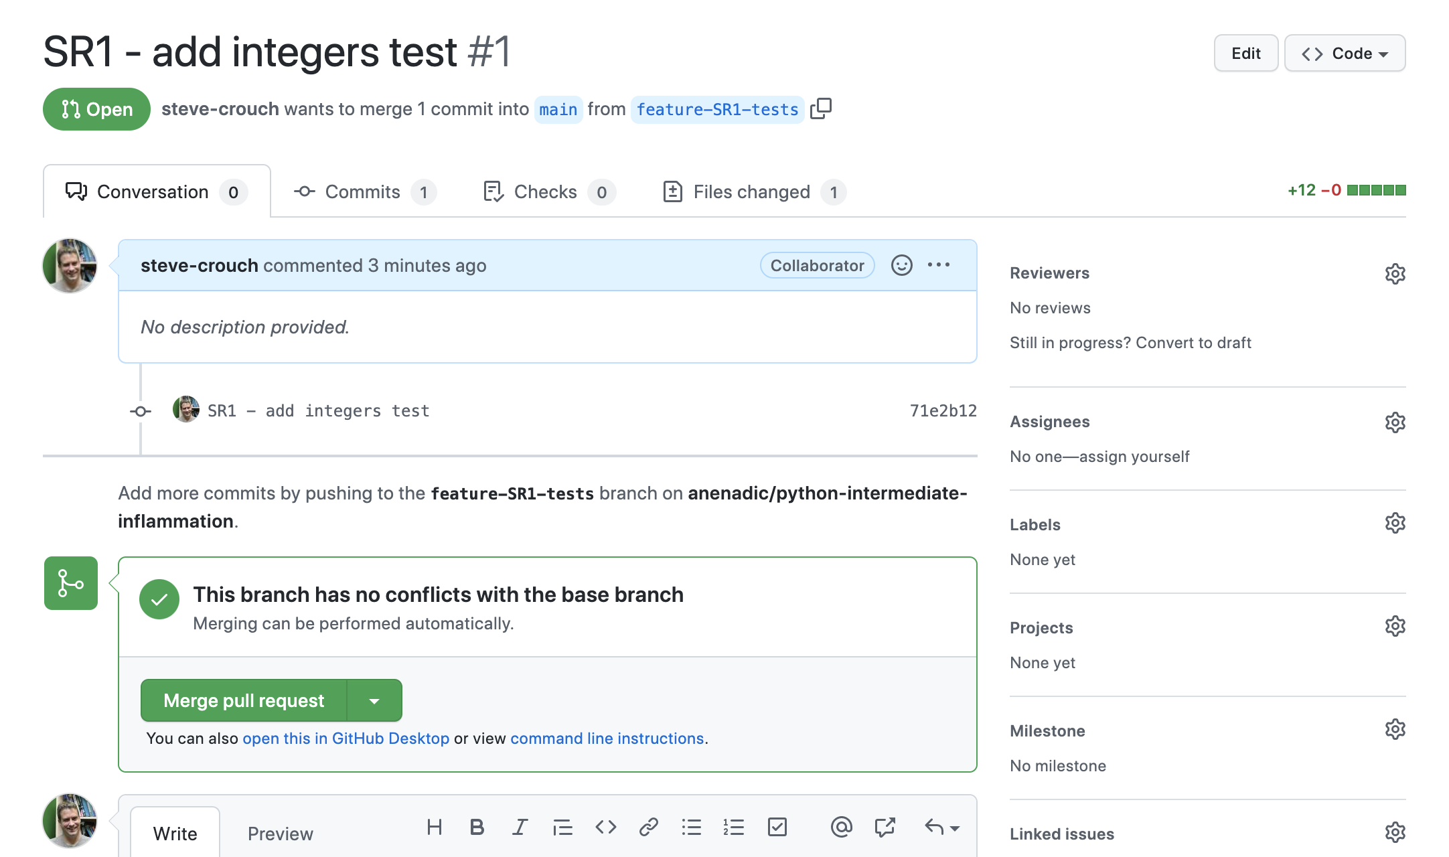Image resolution: width=1449 pixels, height=857 pixels.
Task: Open the comment options kebab menu
Action: tap(939, 265)
